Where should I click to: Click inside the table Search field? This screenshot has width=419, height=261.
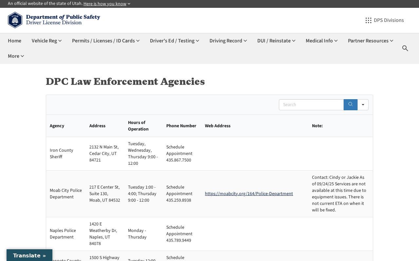point(311,105)
